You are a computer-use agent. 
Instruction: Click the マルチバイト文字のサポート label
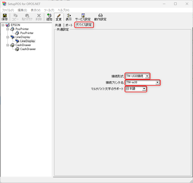107,89
